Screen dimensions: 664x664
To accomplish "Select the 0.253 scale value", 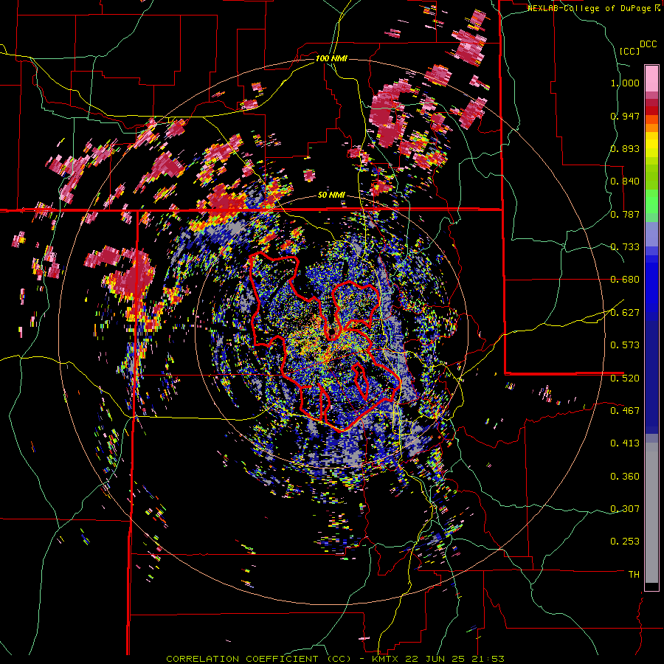I will click(625, 542).
